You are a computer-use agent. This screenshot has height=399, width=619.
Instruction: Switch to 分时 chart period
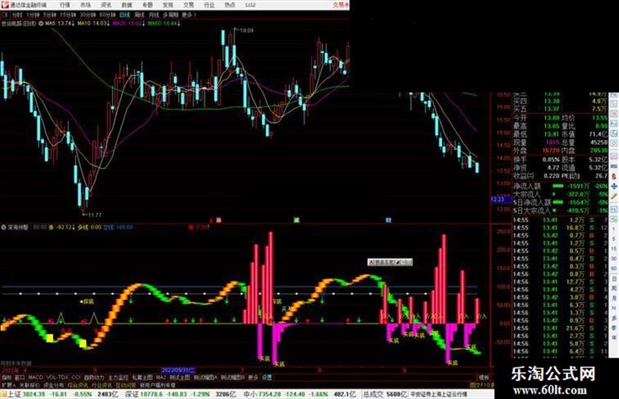(16, 14)
